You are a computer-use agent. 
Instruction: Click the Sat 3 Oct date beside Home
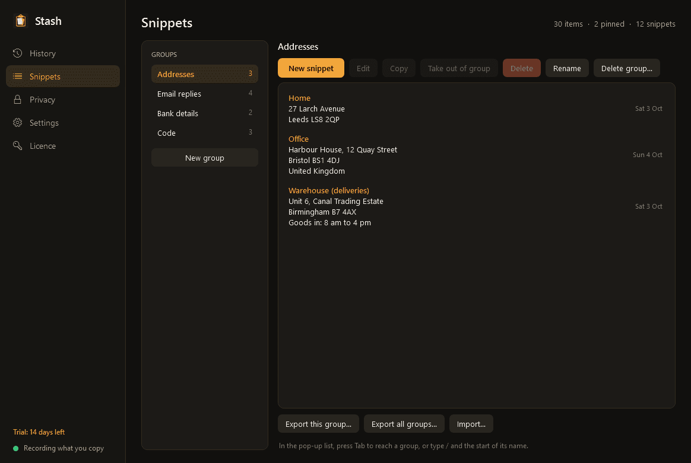click(x=648, y=108)
